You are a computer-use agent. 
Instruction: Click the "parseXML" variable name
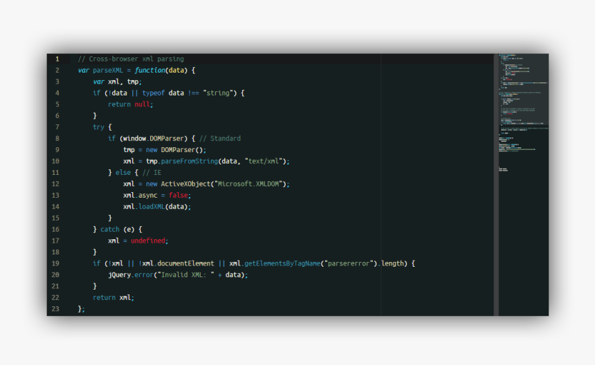108,71
